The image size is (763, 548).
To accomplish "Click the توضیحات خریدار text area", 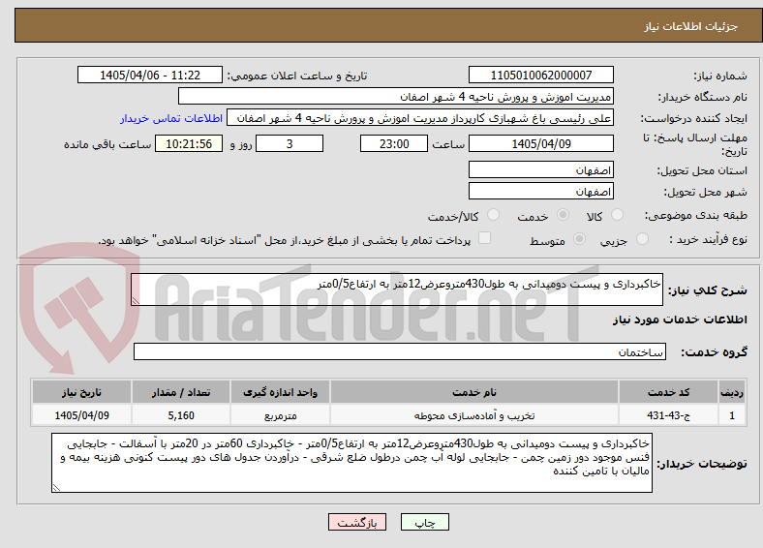I will pyautogui.click(x=351, y=463).
